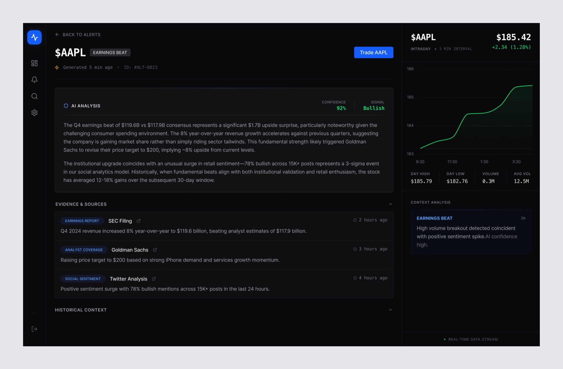Select the EARNINGS REPORT label
The width and height of the screenshot is (563, 369).
(x=82, y=221)
